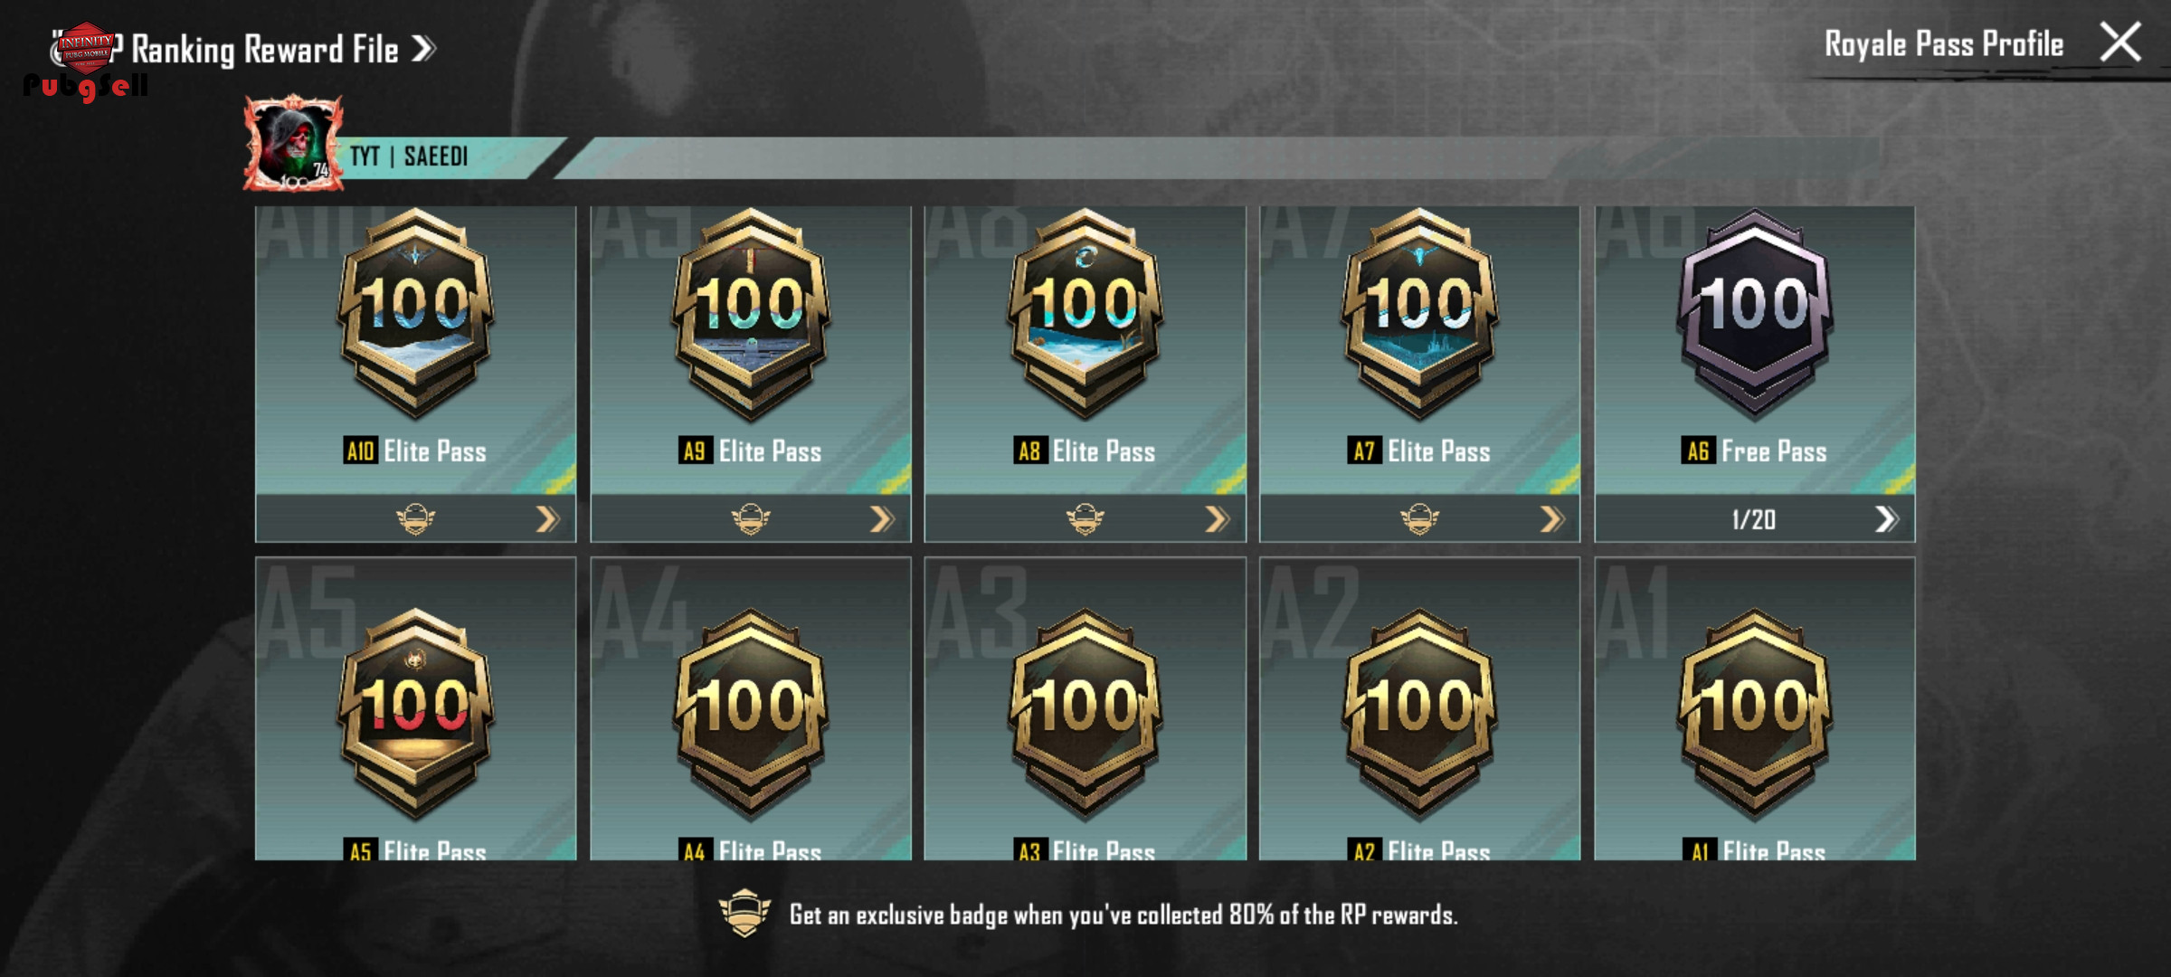The width and height of the screenshot is (2171, 977).
Task: Expand A9 Elite Pass details arrow
Action: (882, 519)
